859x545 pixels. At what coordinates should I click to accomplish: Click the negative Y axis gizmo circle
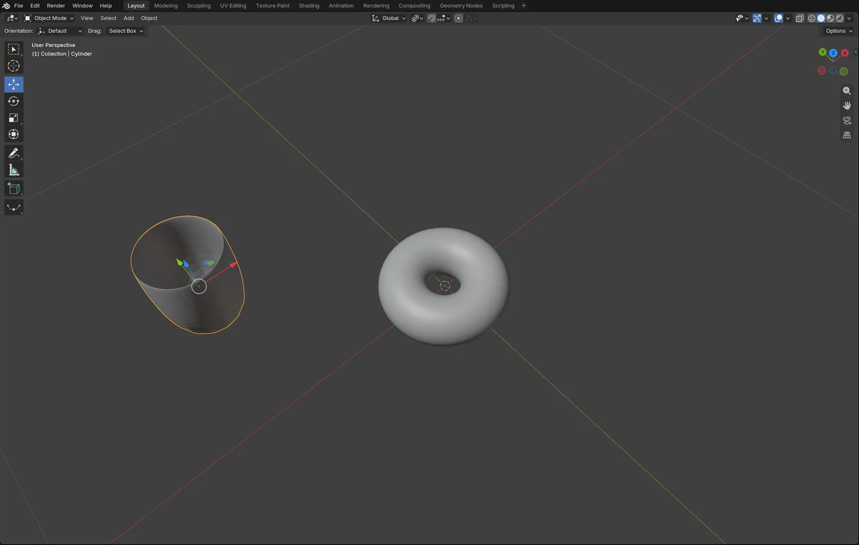tap(844, 71)
